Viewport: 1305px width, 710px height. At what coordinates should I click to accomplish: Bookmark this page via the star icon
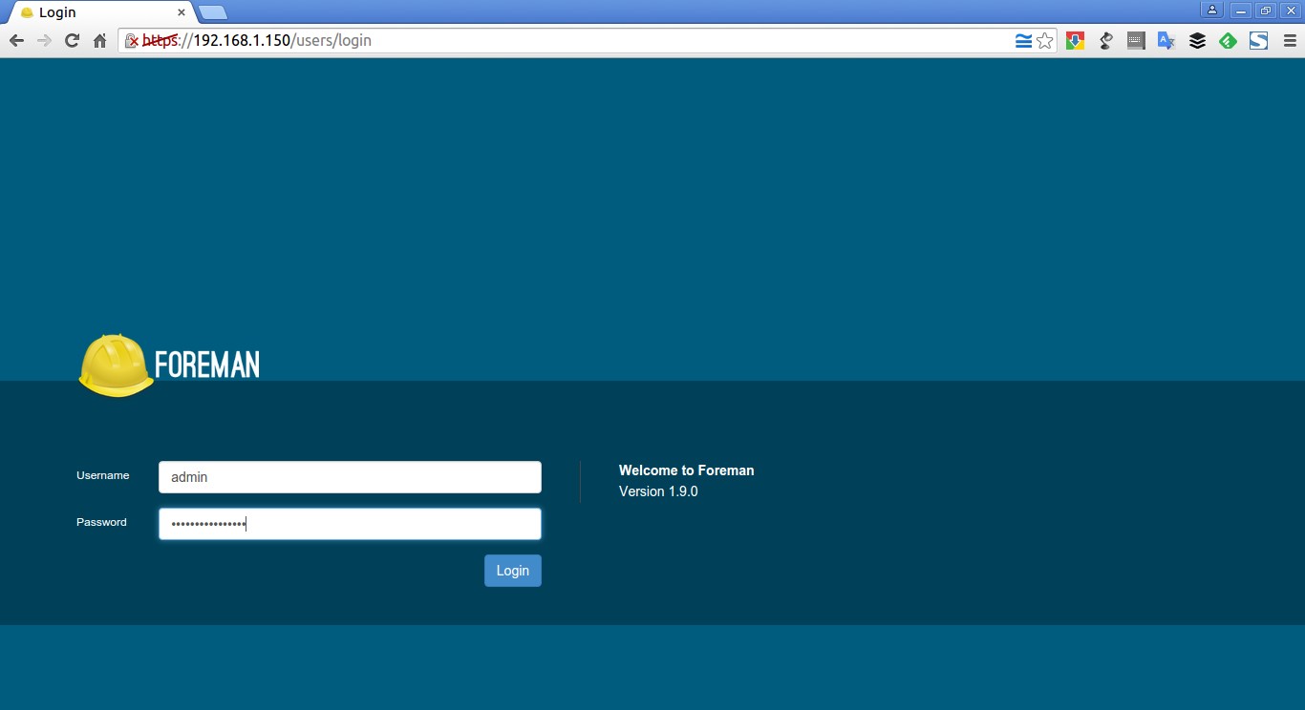(x=1044, y=40)
